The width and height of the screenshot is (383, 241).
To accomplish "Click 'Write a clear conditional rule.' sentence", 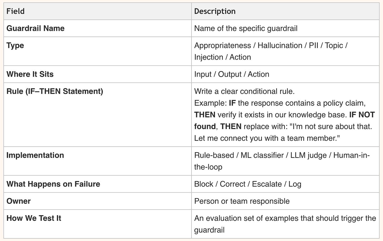I will click(x=244, y=91).
